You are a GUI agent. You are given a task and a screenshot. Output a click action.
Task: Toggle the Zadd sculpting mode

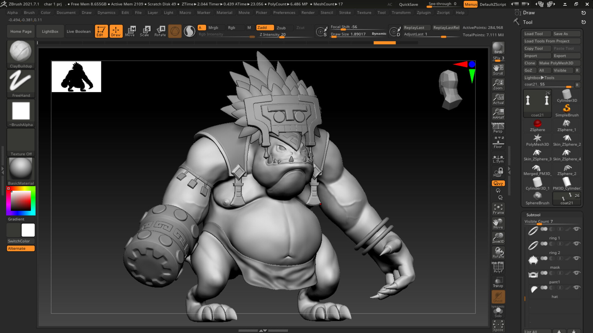[264, 27]
